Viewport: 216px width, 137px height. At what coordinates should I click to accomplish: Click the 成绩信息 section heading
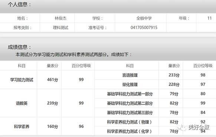[19, 47]
